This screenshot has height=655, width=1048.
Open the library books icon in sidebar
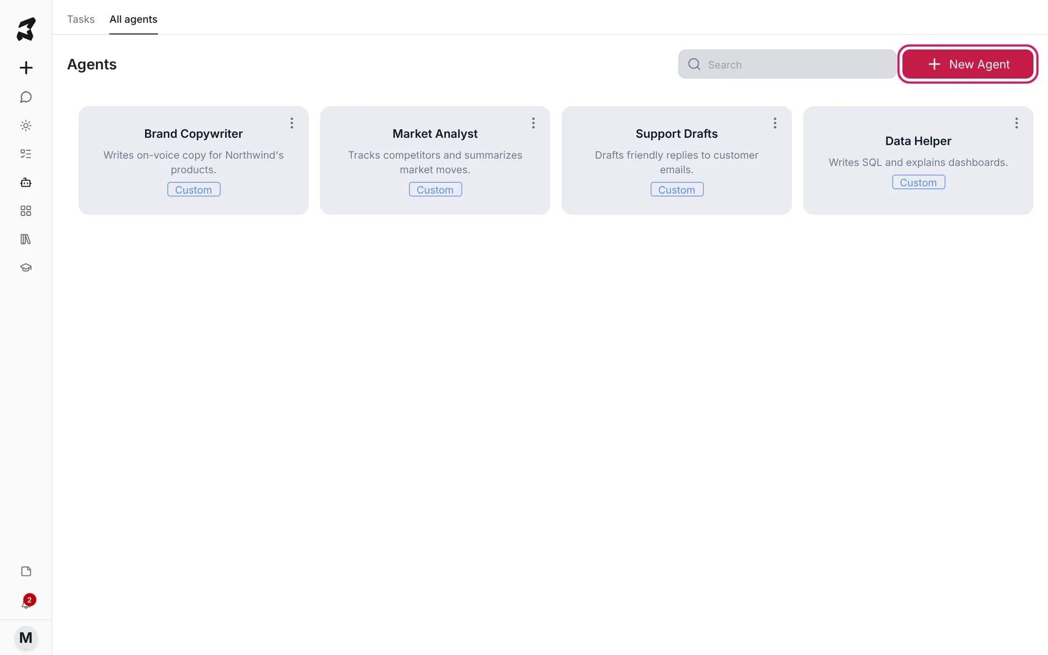click(26, 239)
